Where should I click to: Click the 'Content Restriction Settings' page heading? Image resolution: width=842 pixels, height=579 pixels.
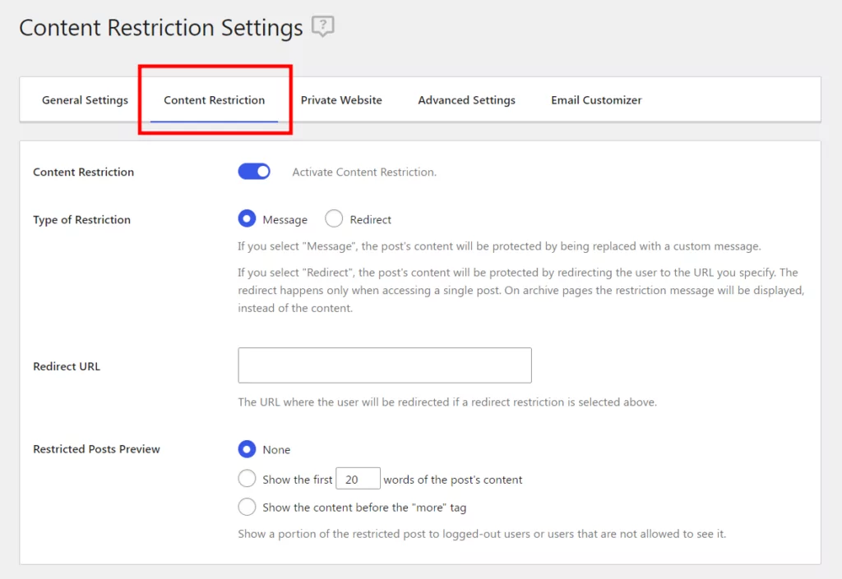[x=161, y=28]
